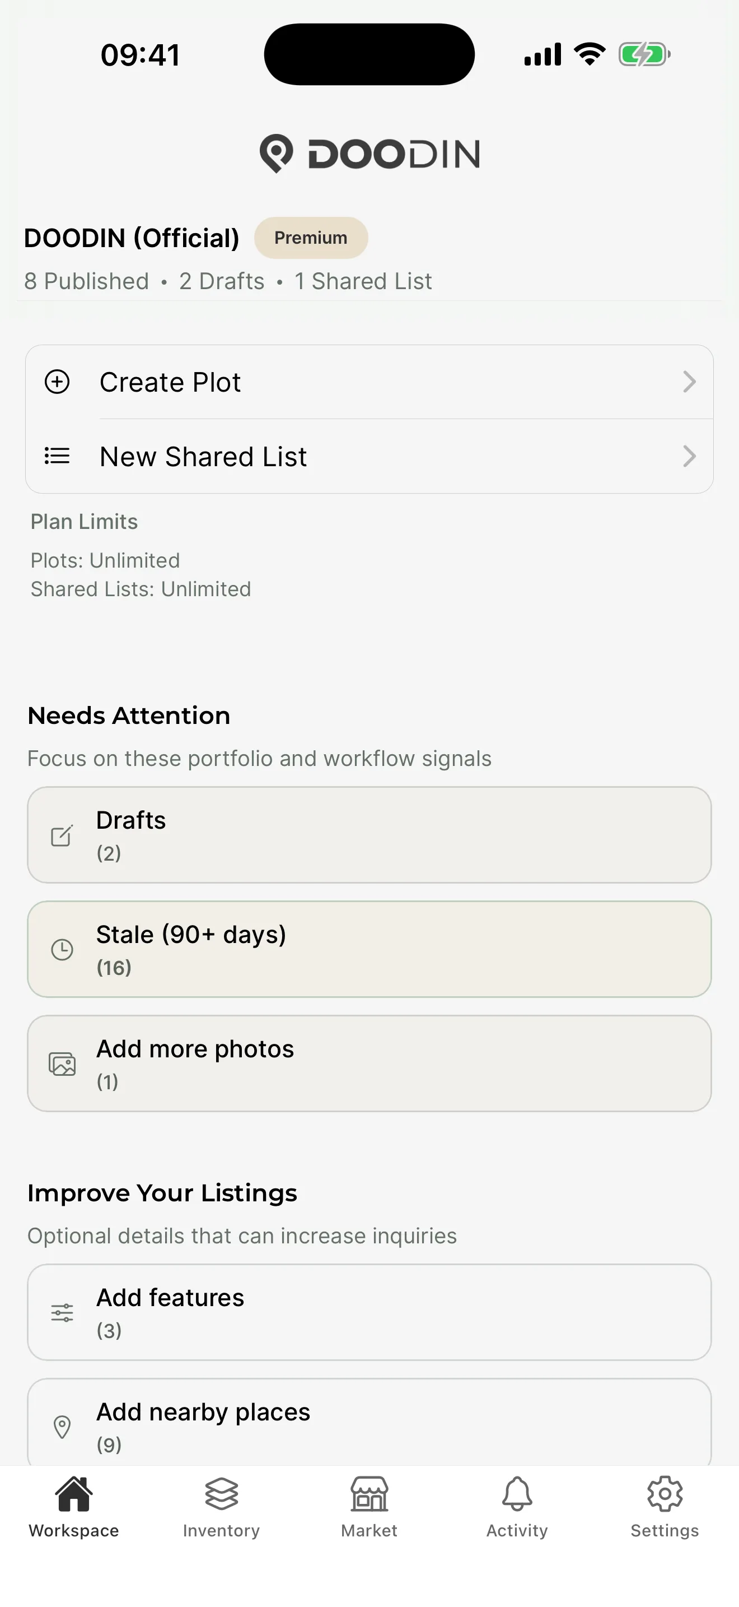Open the Drafts (2) card

click(x=369, y=835)
